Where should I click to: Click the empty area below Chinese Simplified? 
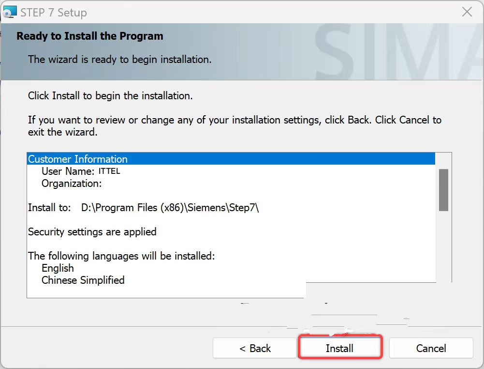point(167,292)
